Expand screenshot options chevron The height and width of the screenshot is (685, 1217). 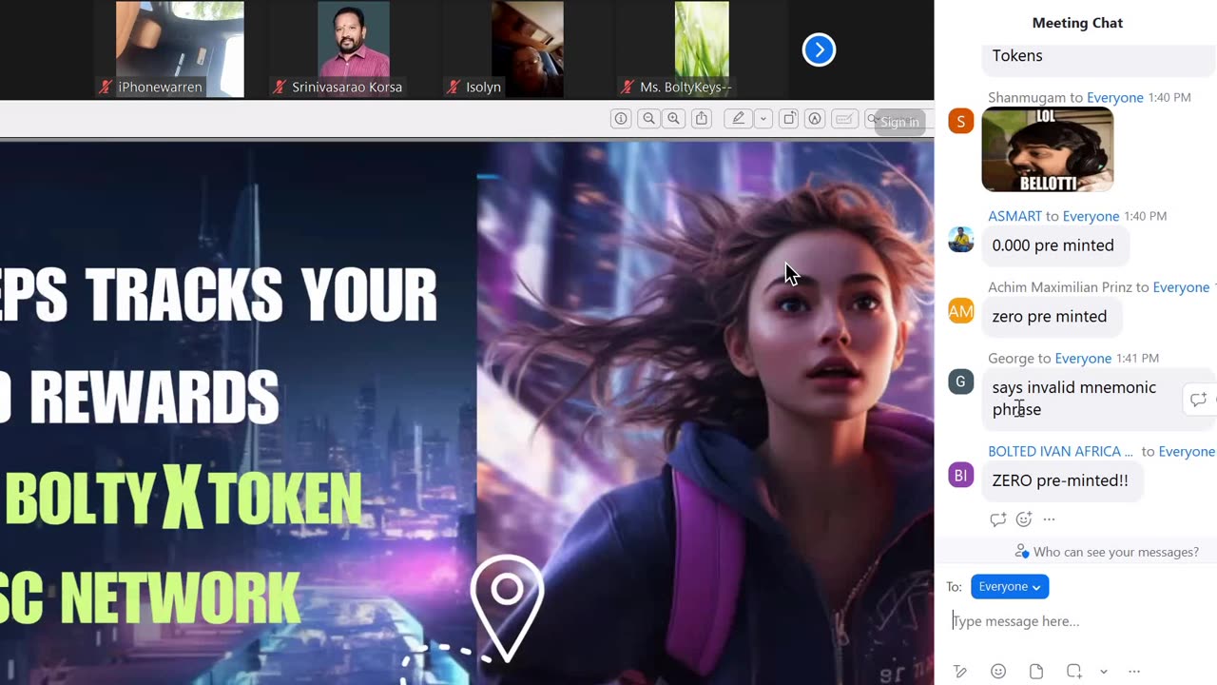coord(1104,672)
